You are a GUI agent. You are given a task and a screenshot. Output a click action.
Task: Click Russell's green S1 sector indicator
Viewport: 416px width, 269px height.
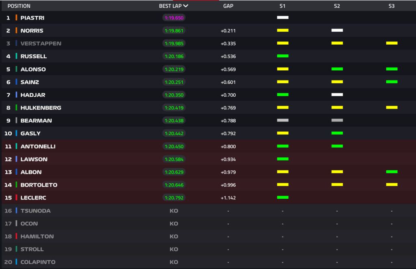pos(282,56)
